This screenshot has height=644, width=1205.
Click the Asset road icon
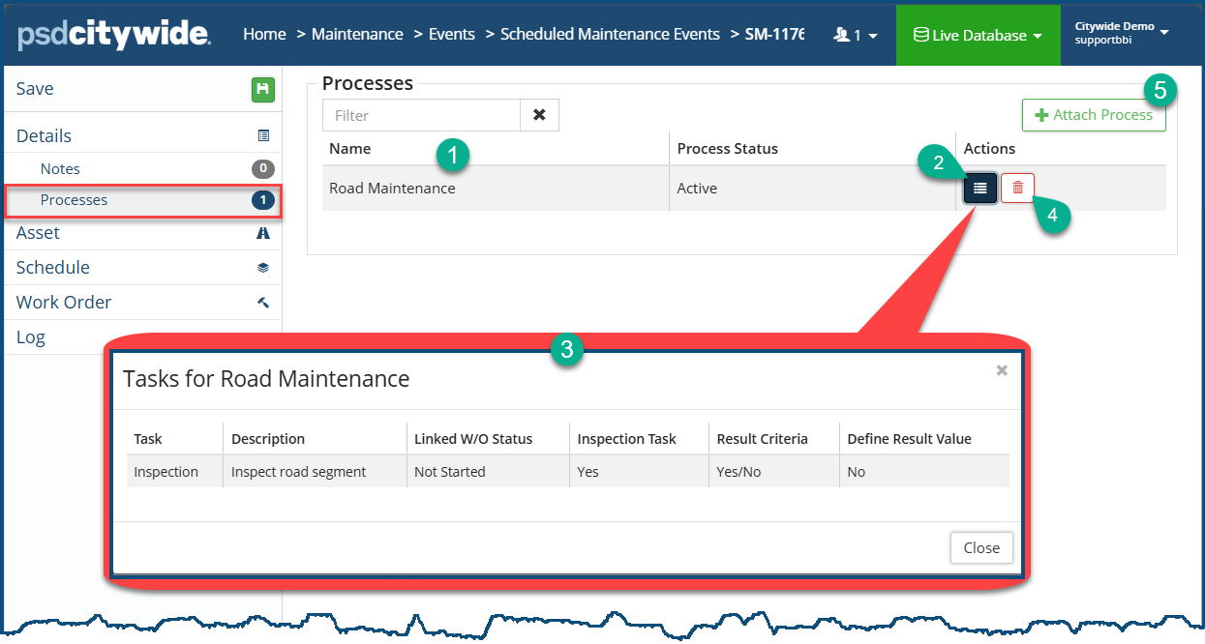point(263,233)
